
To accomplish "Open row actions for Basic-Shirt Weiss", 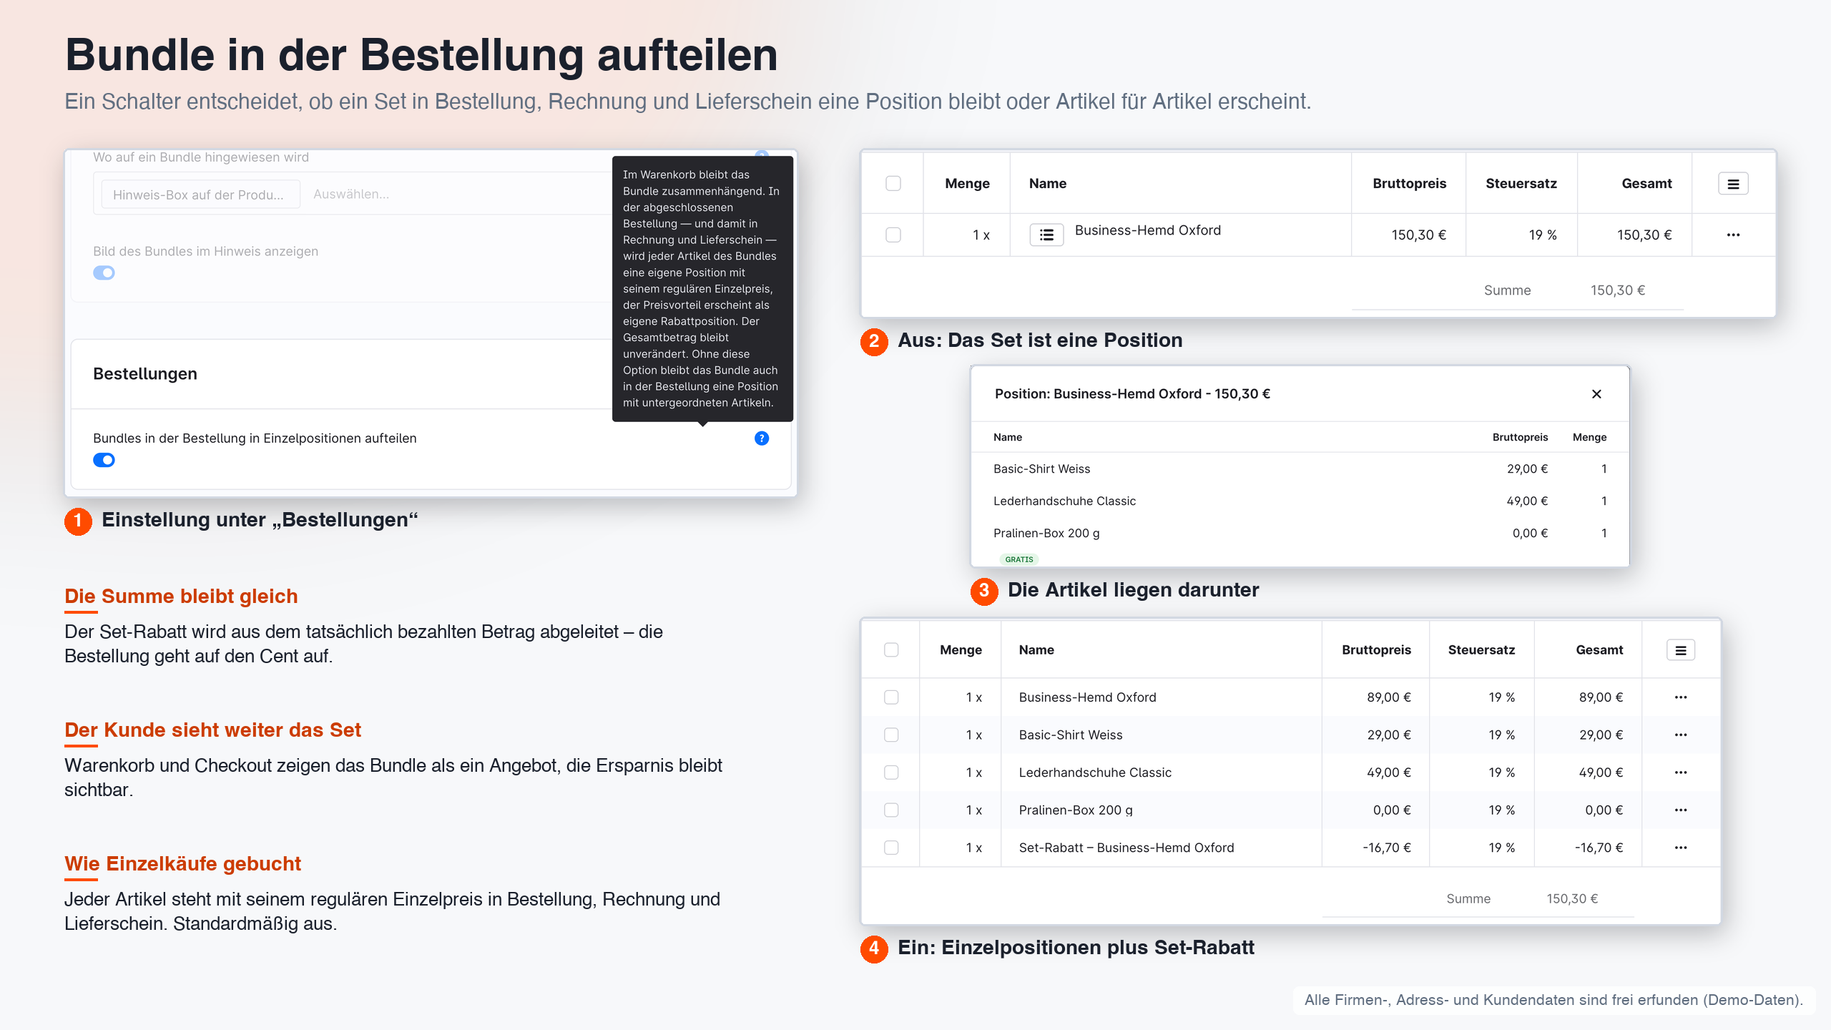I will pyautogui.click(x=1681, y=735).
